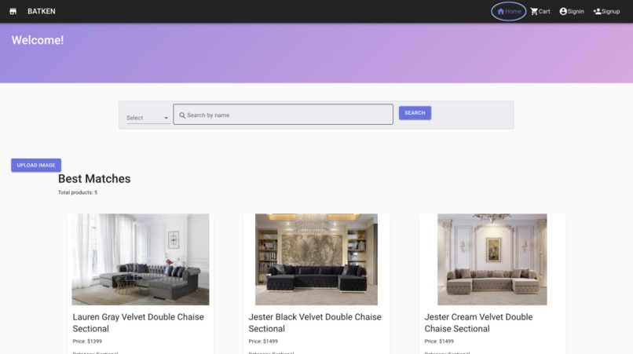Click the shopping cart icon
Image resolution: width=633 pixels, height=354 pixels.
pyautogui.click(x=534, y=11)
